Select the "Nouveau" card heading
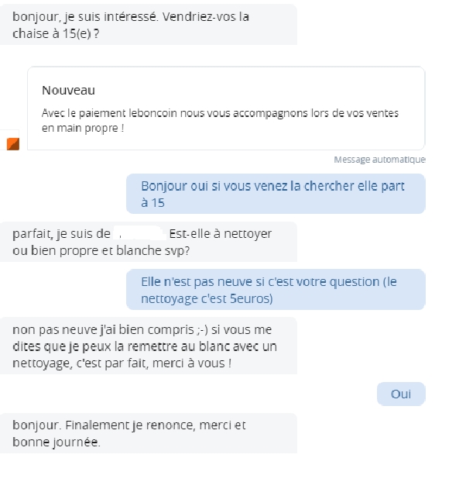This screenshot has height=482, width=466. click(68, 91)
